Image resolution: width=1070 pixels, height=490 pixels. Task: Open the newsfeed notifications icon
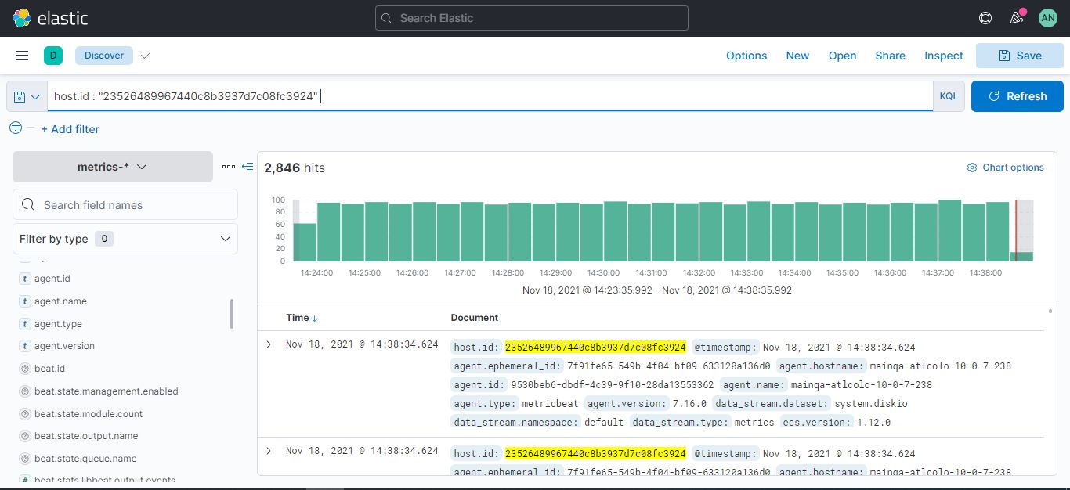(1017, 17)
